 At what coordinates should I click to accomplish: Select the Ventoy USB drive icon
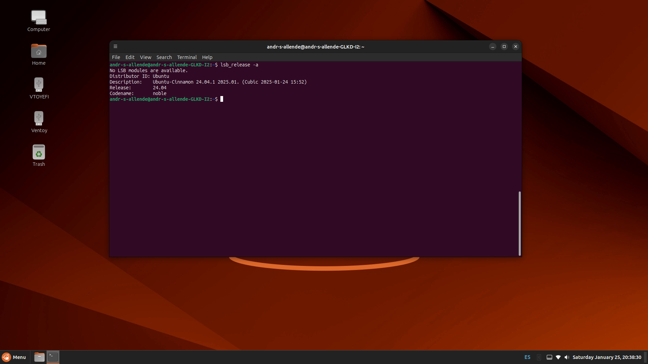point(39,119)
